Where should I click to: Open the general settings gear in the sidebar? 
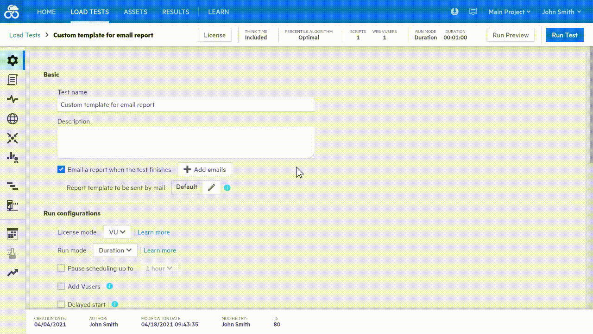pos(12,60)
